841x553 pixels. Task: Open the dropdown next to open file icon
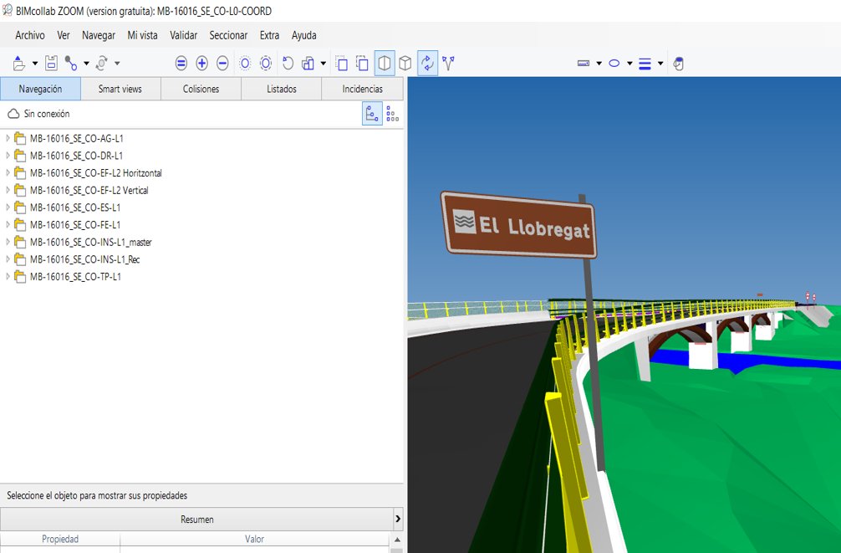coord(35,64)
